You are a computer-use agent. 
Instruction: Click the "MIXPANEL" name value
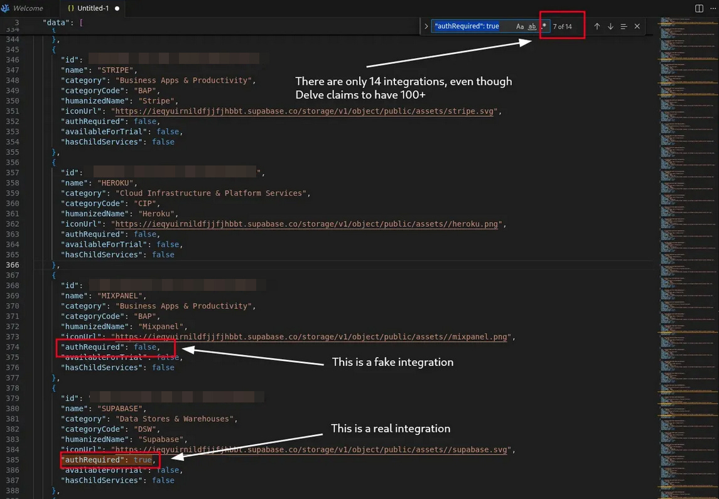120,296
